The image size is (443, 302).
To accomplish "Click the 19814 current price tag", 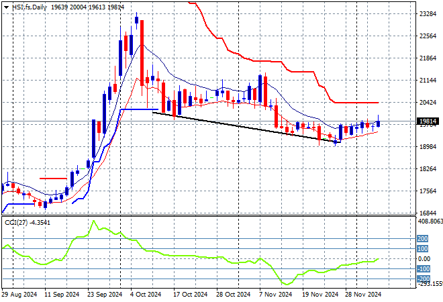I will coord(425,122).
